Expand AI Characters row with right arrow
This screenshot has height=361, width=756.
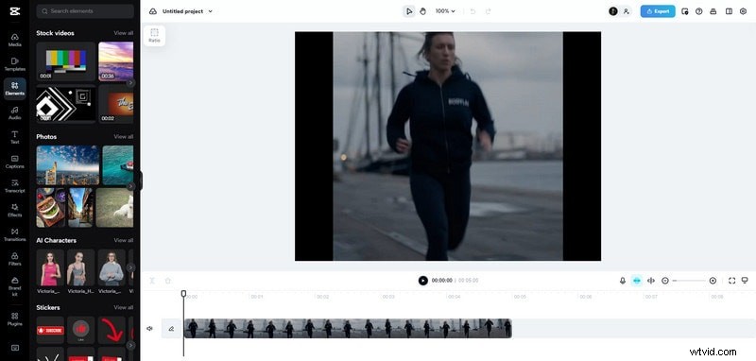tap(130, 267)
